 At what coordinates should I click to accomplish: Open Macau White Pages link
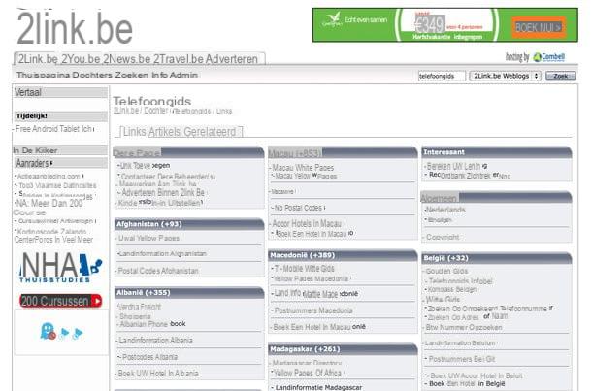point(303,168)
